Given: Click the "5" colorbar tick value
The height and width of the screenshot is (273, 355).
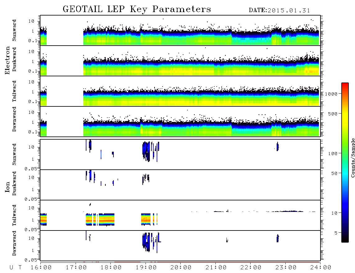Looking at the screenshot, I should pos(336,233).
